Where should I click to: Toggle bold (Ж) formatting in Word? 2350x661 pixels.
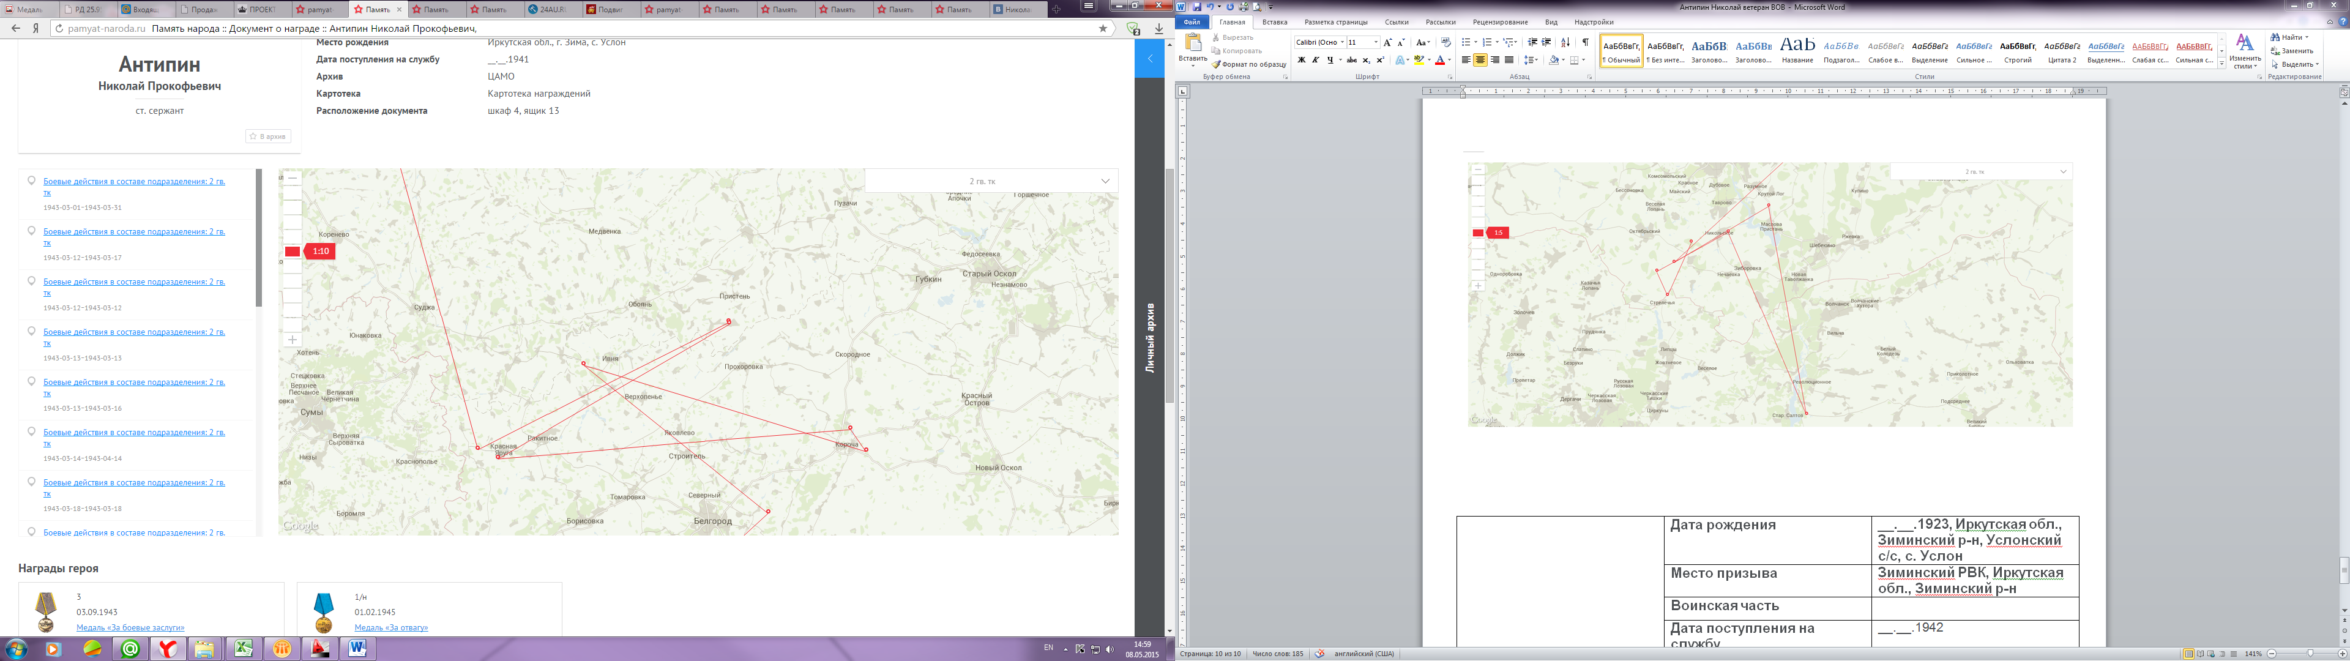pyautogui.click(x=1302, y=59)
